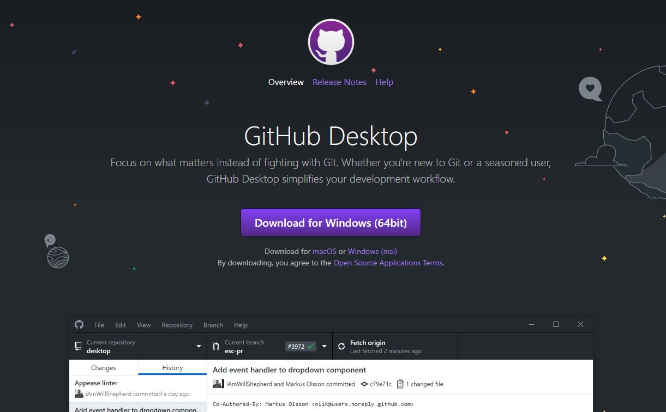Open the View menu
The height and width of the screenshot is (412, 666).
tap(144, 325)
